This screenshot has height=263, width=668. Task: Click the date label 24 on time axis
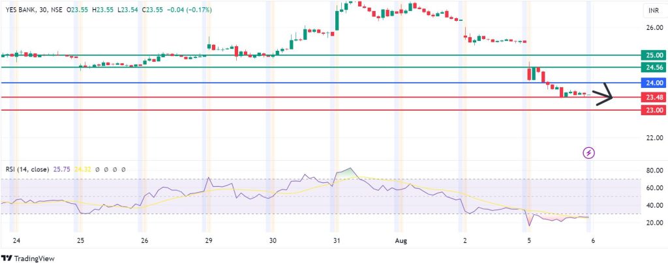[x=16, y=240]
